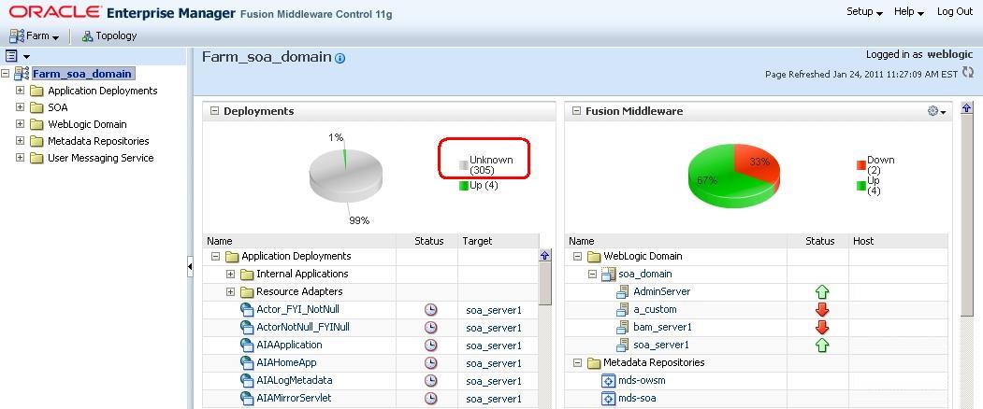The height and width of the screenshot is (409, 983).
Task: Click Actor_FYI_NotNull application icon
Action: [x=246, y=309]
